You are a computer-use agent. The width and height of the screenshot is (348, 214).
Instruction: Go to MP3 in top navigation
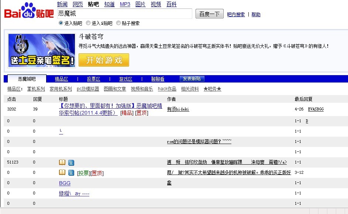point(125,4)
